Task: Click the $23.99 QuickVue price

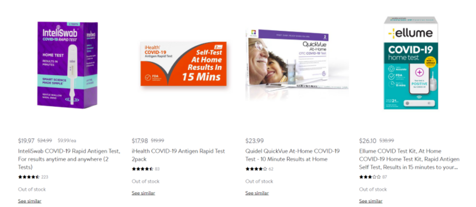Action: click(254, 140)
